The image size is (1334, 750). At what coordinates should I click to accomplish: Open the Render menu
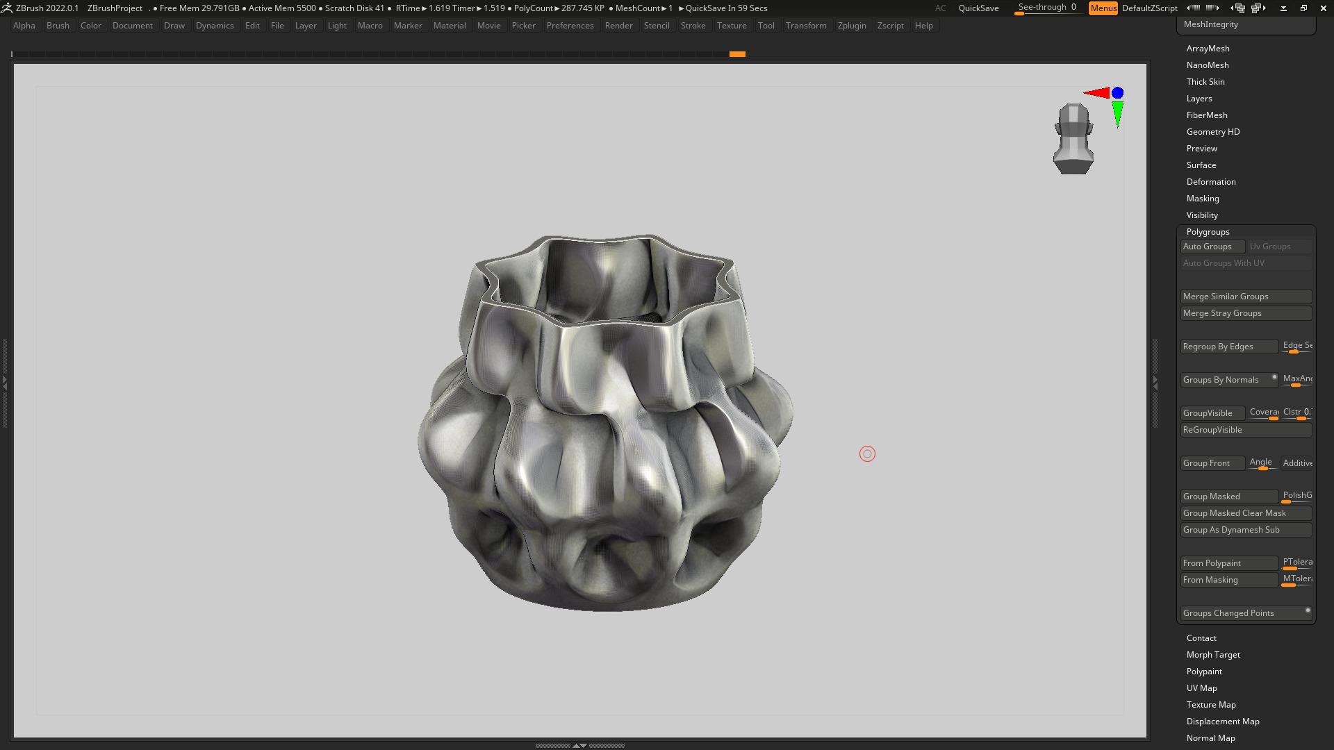[x=618, y=26]
